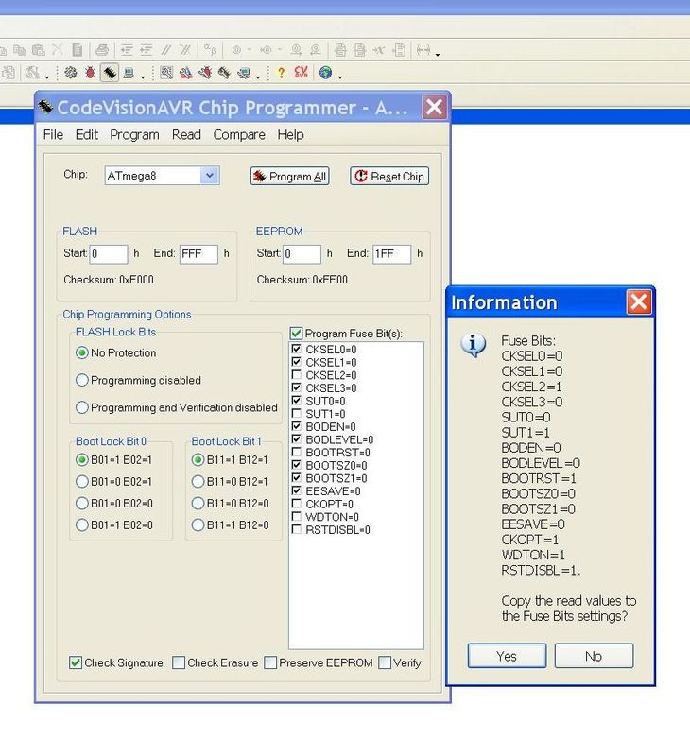Click the greyed-out paste clipboard icon
Screen dimensions: 690x756
point(38,50)
